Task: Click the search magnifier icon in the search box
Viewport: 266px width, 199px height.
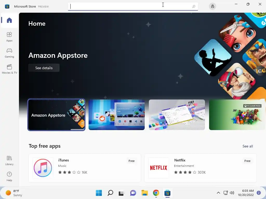Action: coord(194,6)
